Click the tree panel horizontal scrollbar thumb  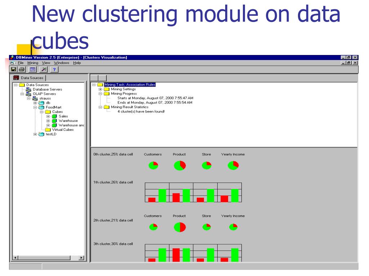click(x=44, y=258)
